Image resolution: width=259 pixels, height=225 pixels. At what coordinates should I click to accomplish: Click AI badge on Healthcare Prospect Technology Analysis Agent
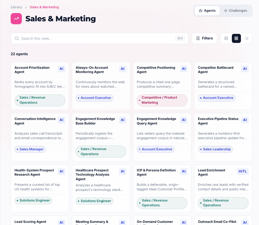(122, 171)
